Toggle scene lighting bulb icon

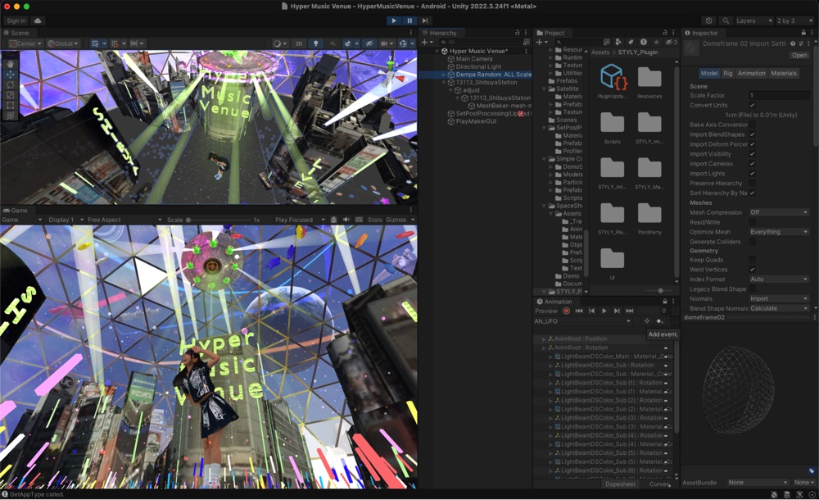[316, 43]
